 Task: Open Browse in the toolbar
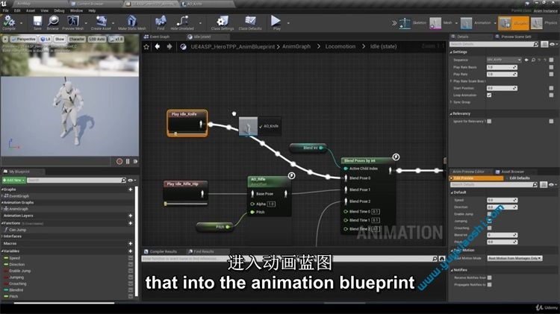pyautogui.click(x=53, y=22)
